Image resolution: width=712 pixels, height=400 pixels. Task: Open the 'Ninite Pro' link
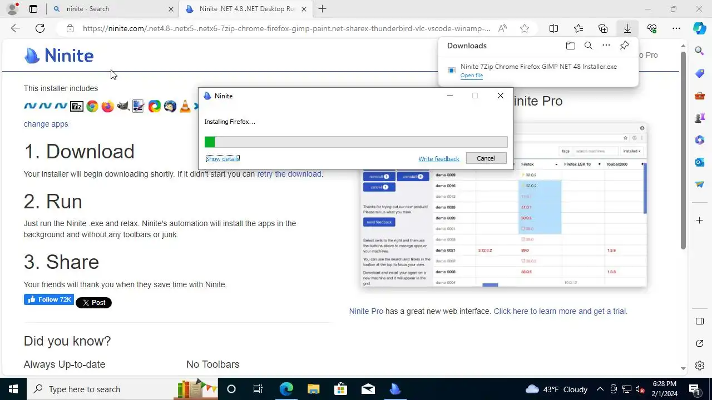(x=366, y=311)
